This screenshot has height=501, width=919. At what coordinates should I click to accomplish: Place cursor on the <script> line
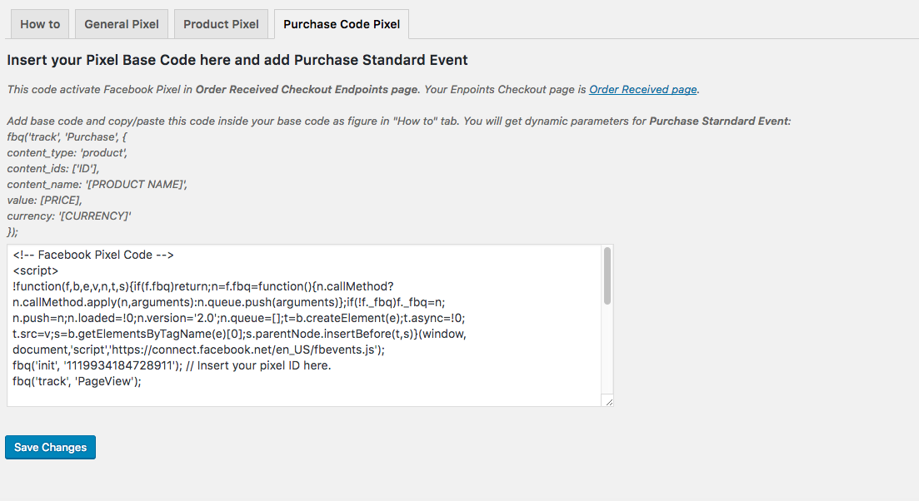pyautogui.click(x=36, y=271)
